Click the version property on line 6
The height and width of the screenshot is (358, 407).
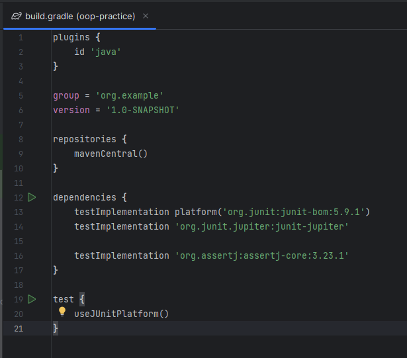[71, 110]
